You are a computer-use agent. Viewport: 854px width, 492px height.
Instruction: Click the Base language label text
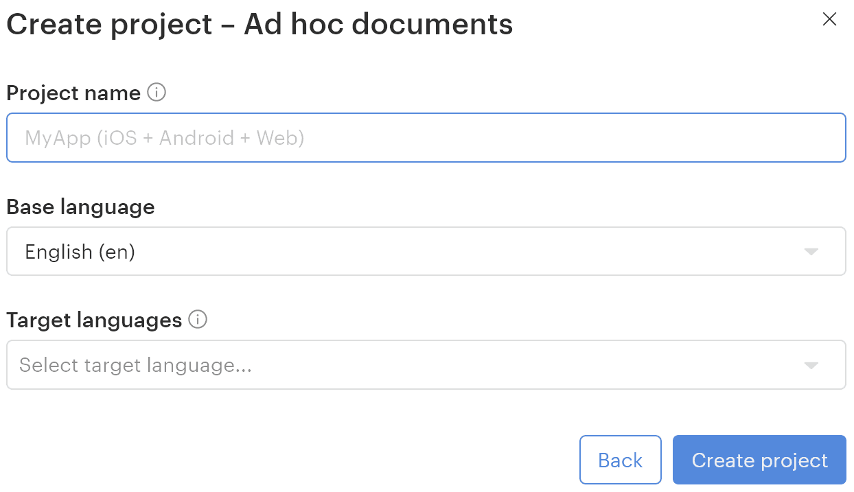click(80, 207)
